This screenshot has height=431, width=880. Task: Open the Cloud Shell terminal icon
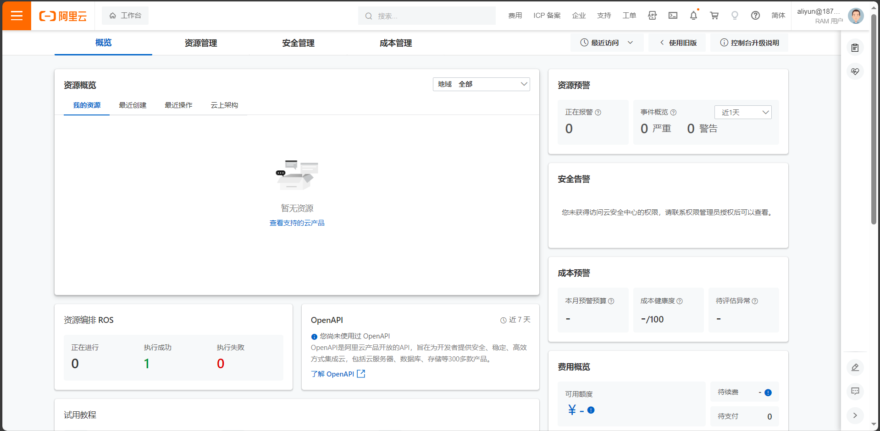[673, 16]
